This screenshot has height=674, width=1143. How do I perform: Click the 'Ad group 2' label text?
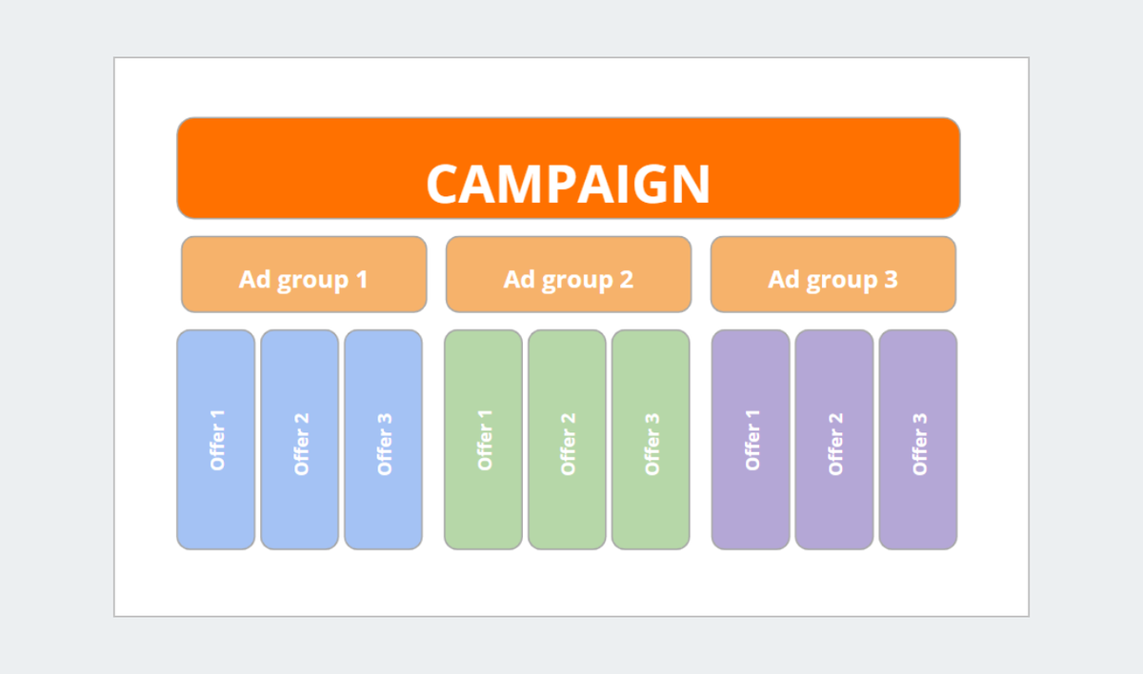click(569, 280)
